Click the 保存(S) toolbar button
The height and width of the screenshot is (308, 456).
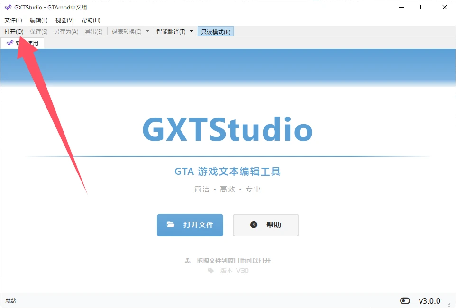39,31
